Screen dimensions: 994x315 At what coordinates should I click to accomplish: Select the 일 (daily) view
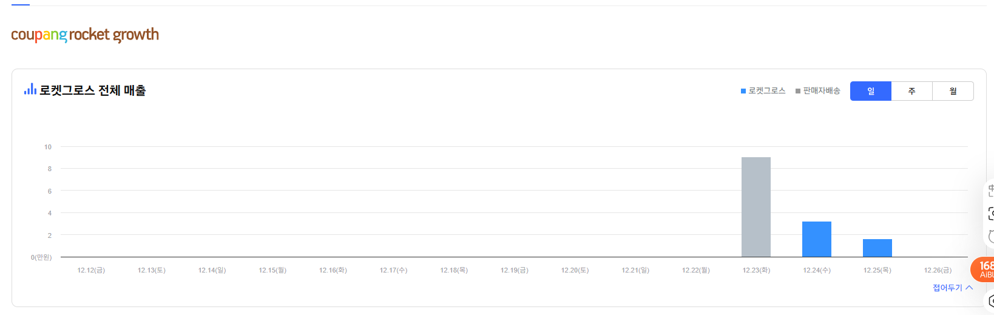(871, 91)
